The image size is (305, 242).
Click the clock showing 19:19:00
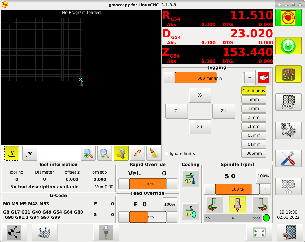point(288,212)
